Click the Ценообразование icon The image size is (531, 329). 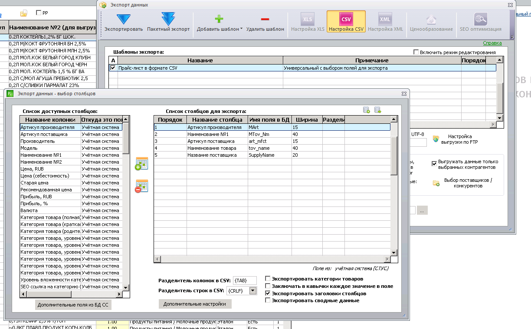click(x=430, y=23)
